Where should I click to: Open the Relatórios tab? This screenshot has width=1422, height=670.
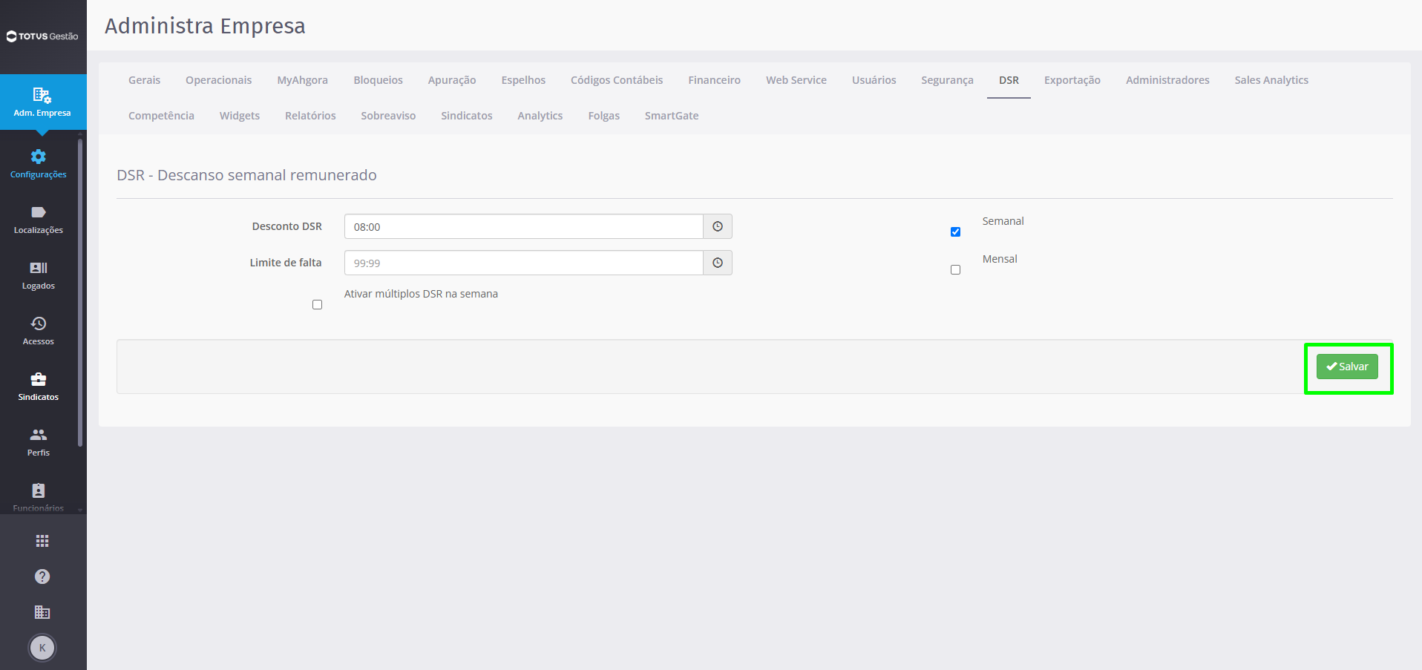(x=310, y=116)
